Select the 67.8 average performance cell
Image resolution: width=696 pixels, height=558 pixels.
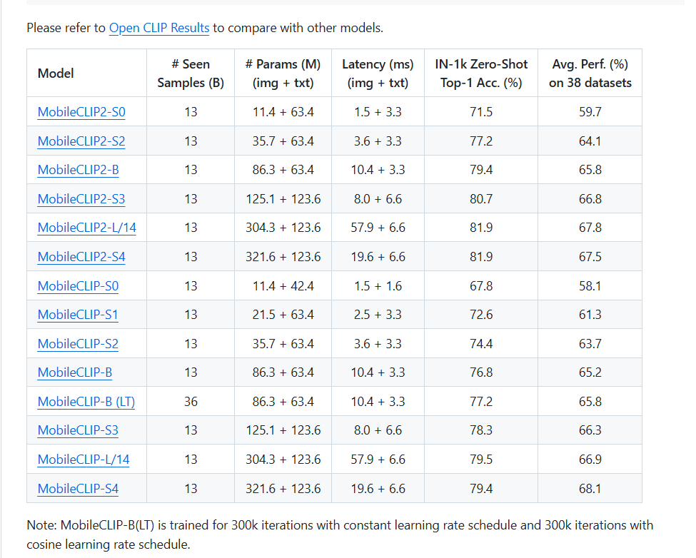point(590,228)
